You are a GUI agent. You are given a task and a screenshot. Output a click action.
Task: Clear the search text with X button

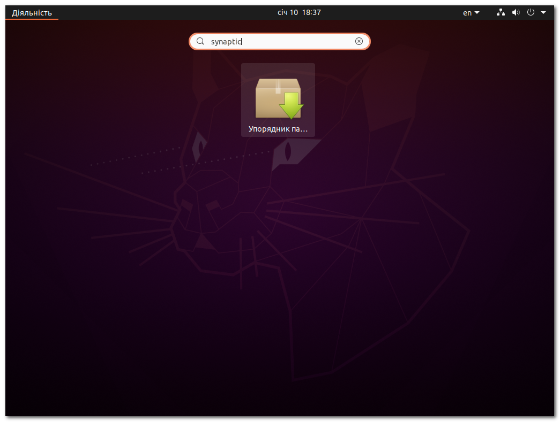[x=359, y=42]
